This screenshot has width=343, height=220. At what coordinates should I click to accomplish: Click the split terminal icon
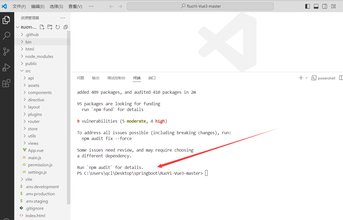coord(341,78)
